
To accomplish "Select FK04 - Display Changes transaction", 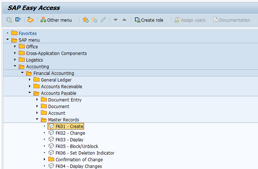I will (x=79, y=166).
